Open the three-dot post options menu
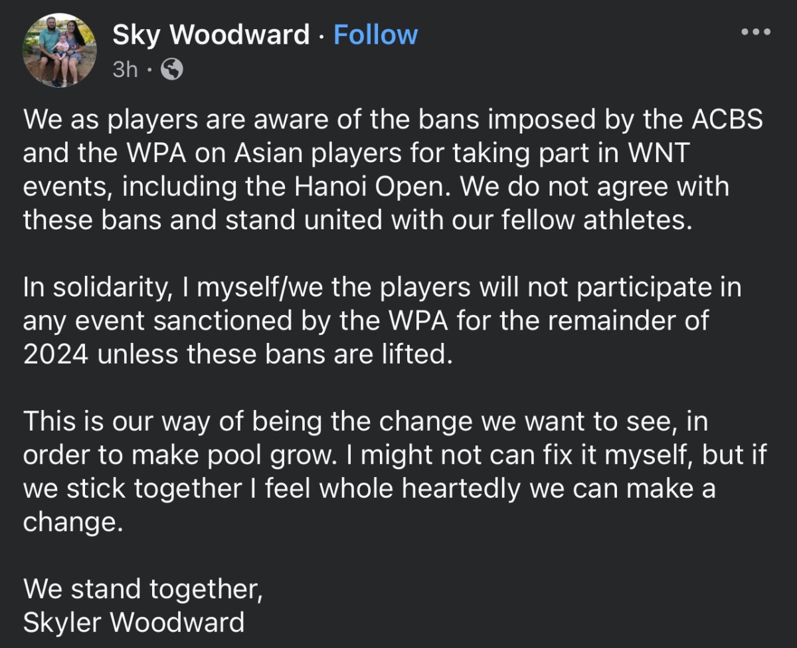Screen dimensions: 797x648 (757, 31)
